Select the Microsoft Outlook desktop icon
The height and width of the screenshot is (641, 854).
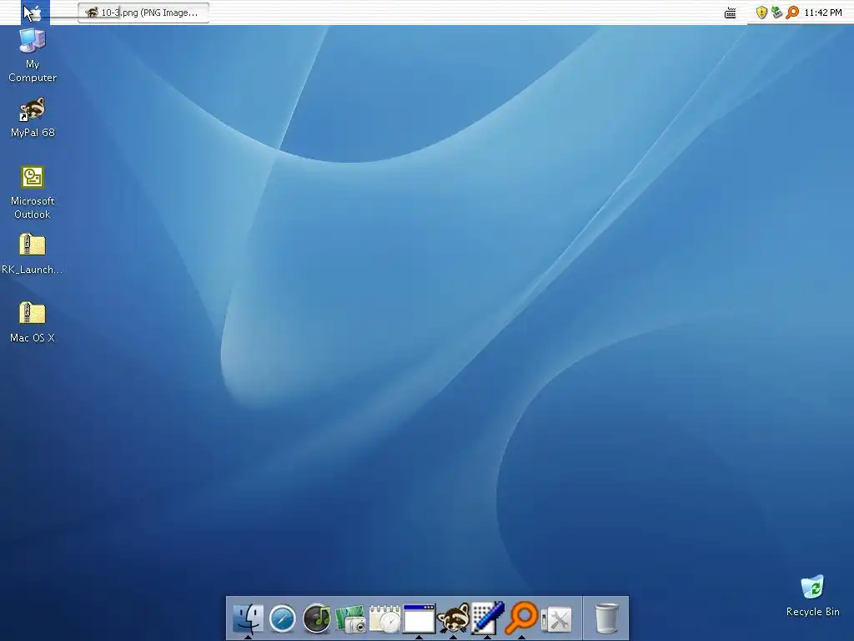tap(33, 192)
